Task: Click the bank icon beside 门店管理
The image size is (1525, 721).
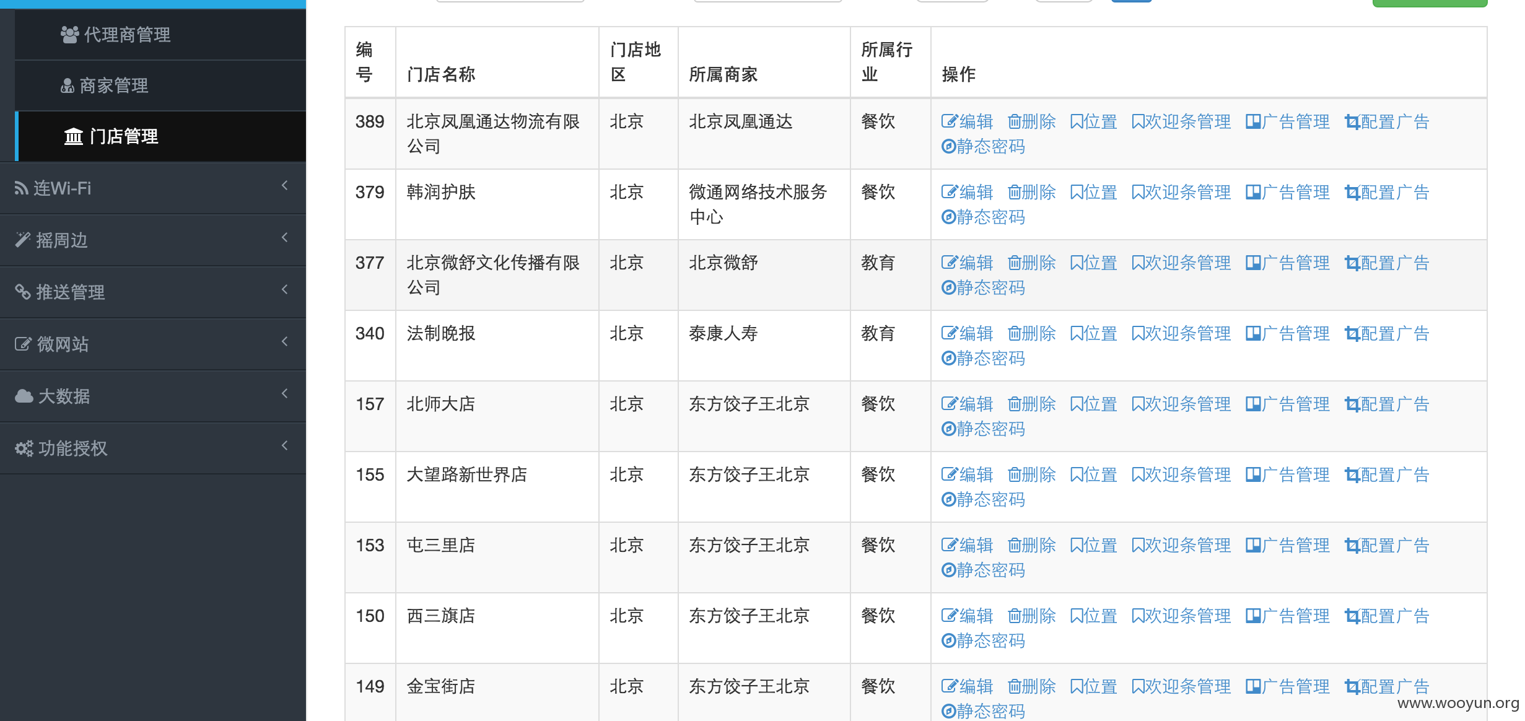Action: point(74,136)
